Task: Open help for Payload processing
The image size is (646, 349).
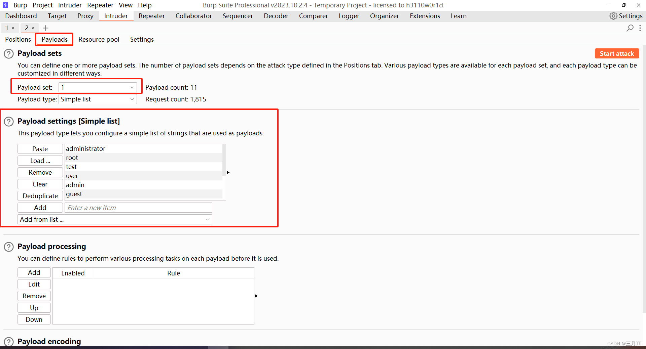Action: 9,247
